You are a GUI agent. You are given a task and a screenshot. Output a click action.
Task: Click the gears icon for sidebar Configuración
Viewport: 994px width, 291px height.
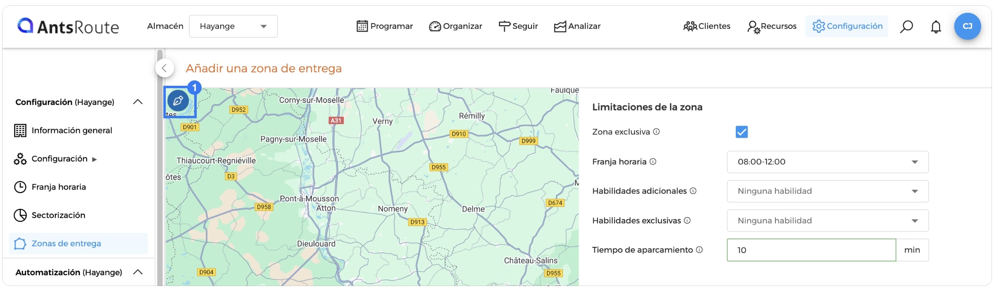(x=20, y=159)
